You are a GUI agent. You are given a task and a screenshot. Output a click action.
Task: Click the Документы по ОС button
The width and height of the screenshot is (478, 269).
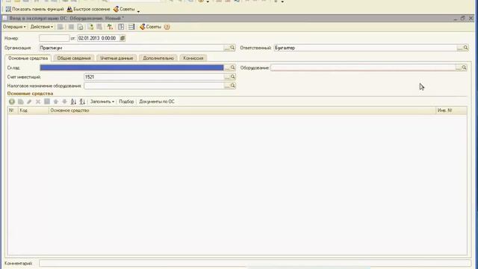point(157,102)
